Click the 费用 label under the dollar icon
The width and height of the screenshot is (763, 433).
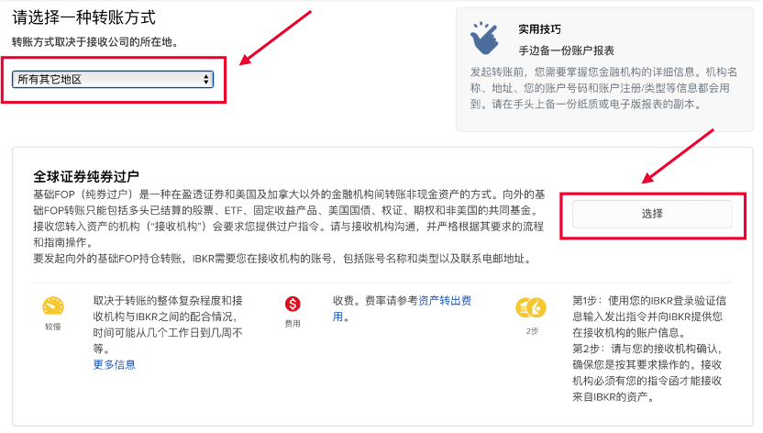coord(293,324)
